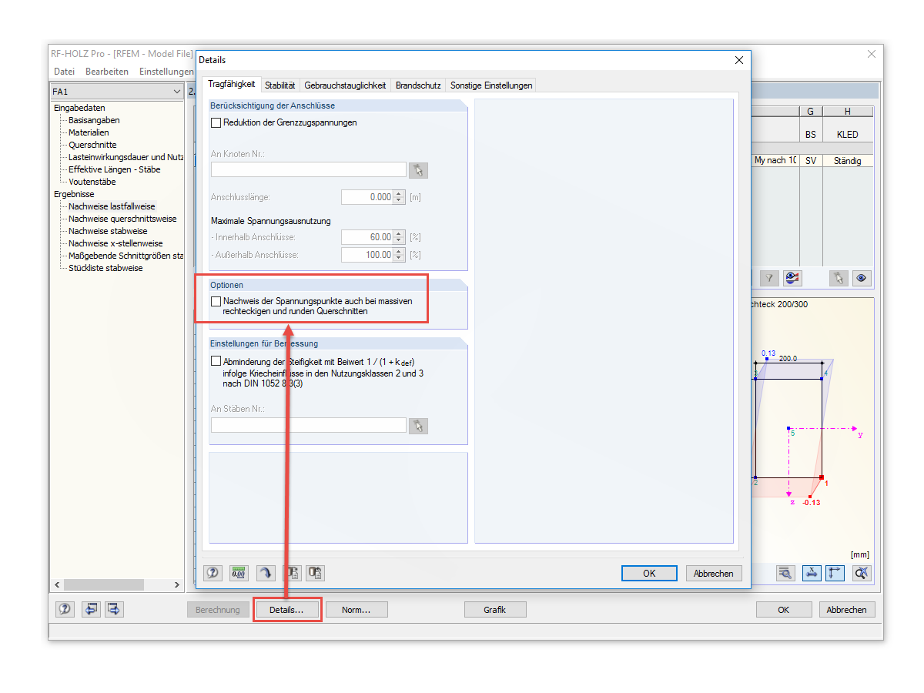Click the Außerhalb Anschlüsse value field
This screenshot has height=693, width=924.
pyautogui.click(x=367, y=254)
